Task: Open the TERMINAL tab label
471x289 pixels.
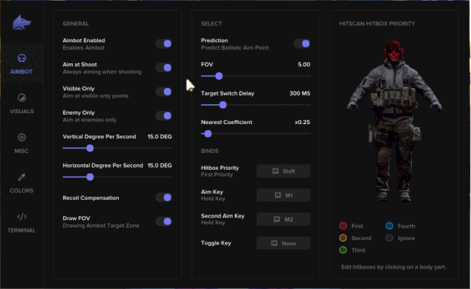Action: (21, 230)
